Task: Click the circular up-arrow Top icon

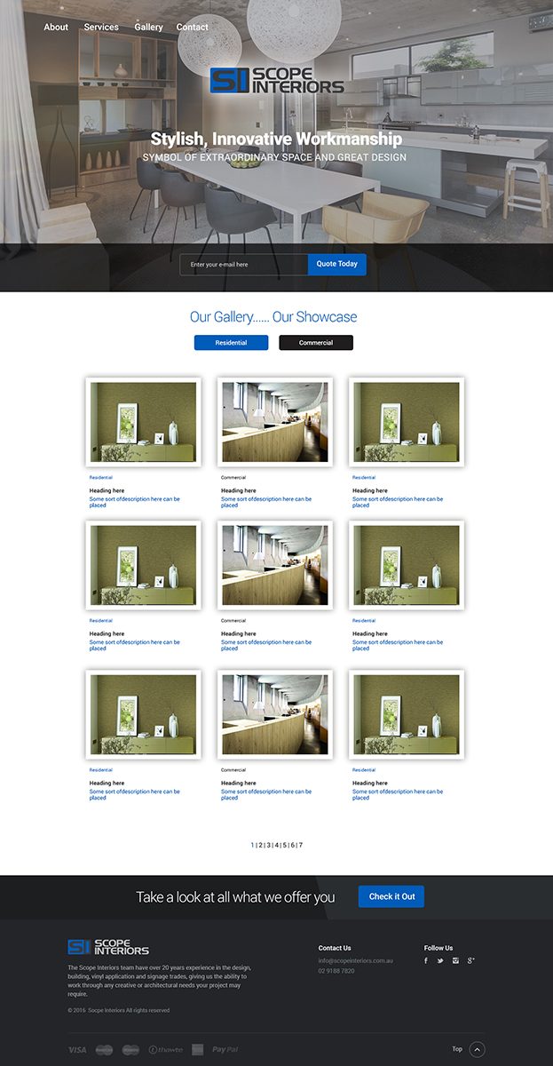Action: click(478, 1049)
